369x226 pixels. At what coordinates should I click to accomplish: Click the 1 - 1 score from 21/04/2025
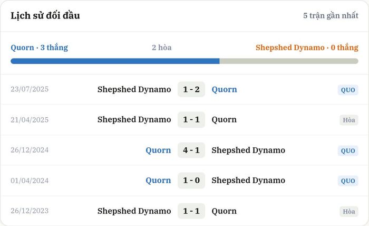[x=191, y=119]
